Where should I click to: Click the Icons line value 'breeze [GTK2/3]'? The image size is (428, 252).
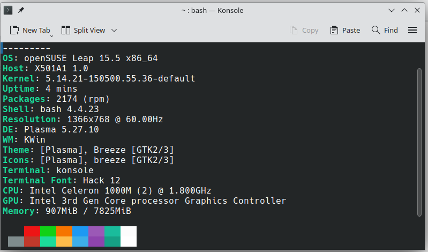[x=134, y=160]
